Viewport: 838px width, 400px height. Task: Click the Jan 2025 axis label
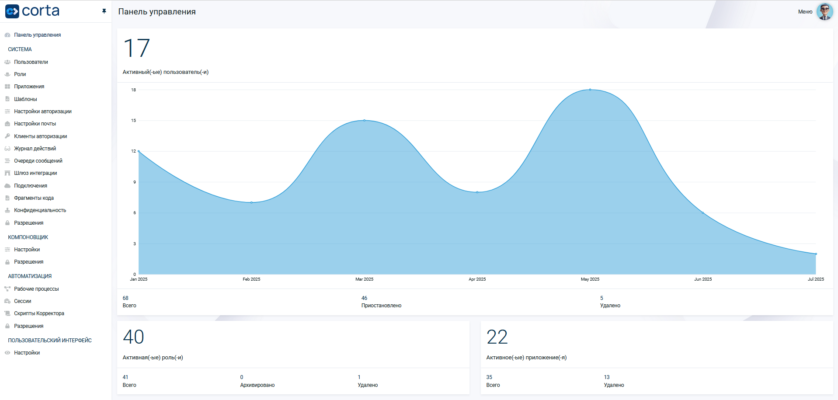(x=139, y=279)
